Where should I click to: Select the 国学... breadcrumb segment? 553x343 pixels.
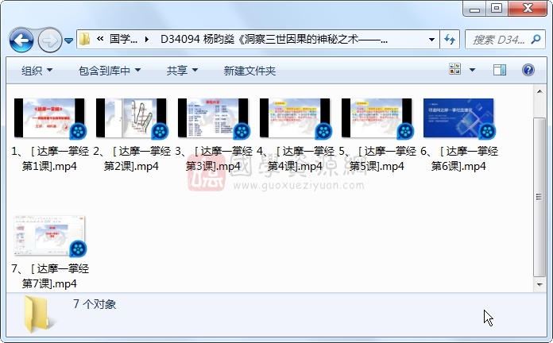click(x=123, y=39)
